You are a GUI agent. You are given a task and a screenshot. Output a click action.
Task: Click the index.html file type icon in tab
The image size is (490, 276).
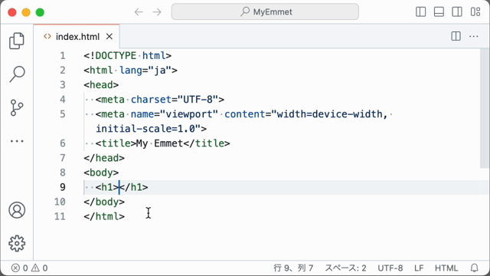(x=47, y=37)
